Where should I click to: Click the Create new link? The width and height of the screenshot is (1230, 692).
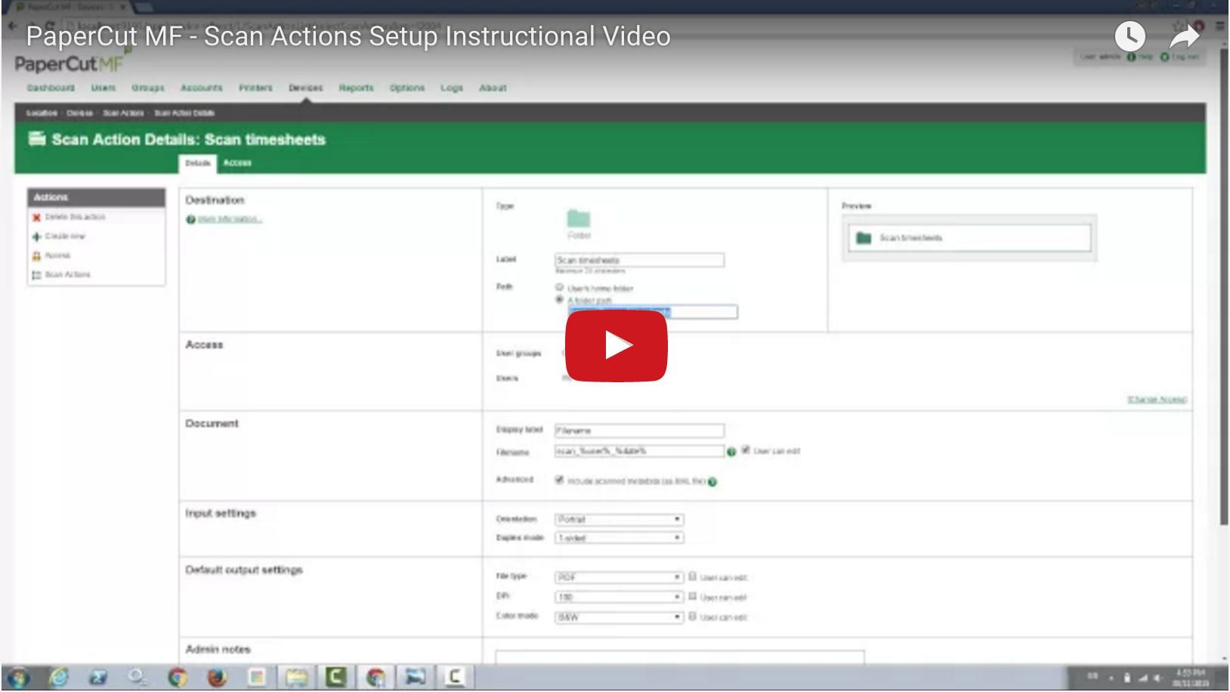[65, 236]
